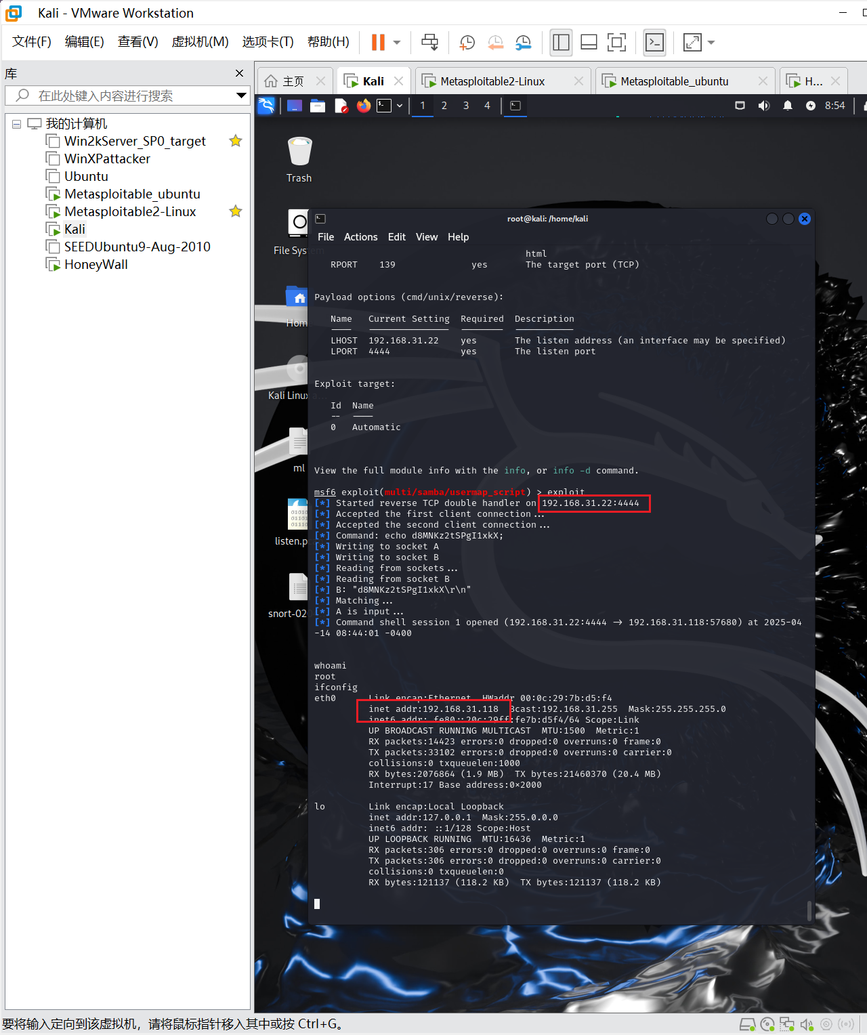
Task: Open terminal Actions menu
Action: coord(360,237)
